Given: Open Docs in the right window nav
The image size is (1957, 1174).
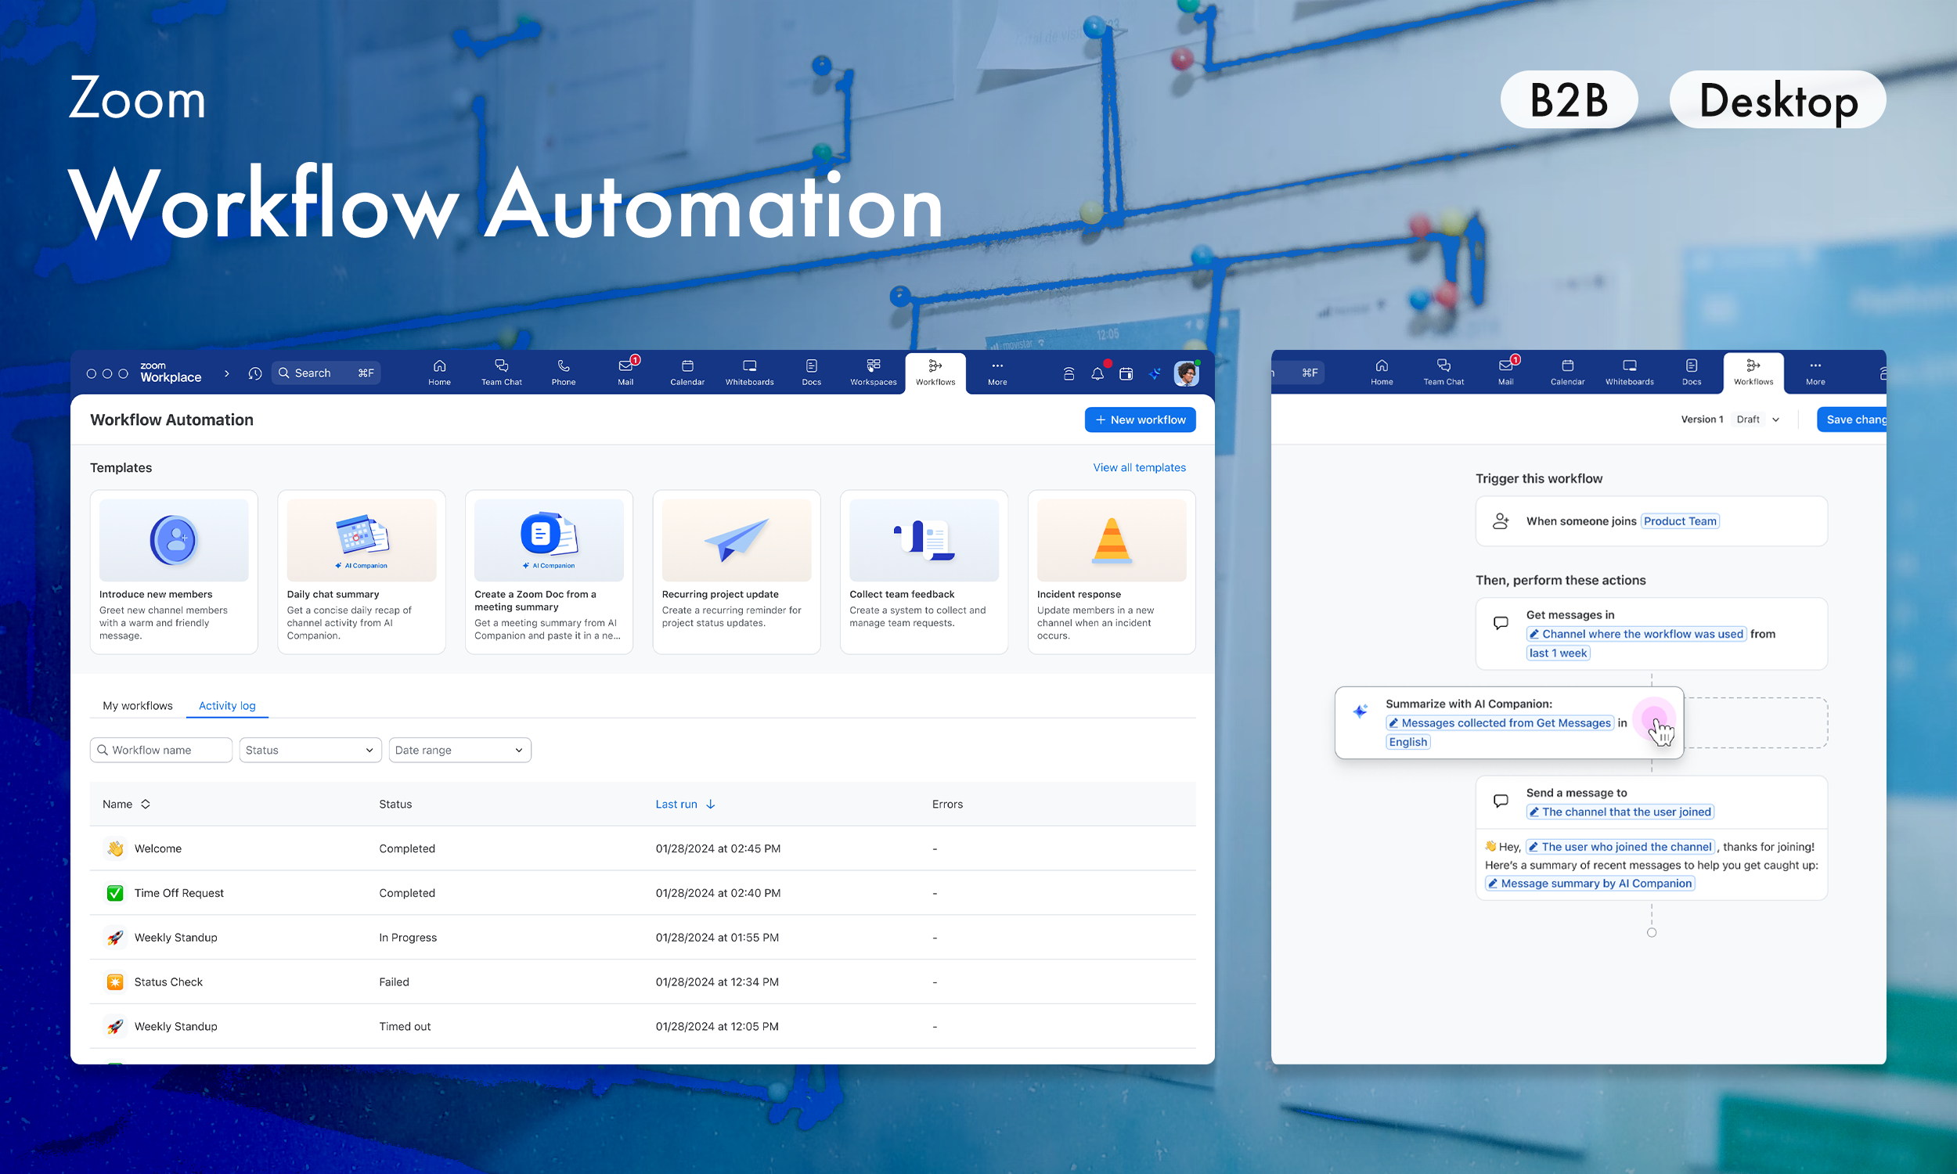Looking at the screenshot, I should 1691,372.
